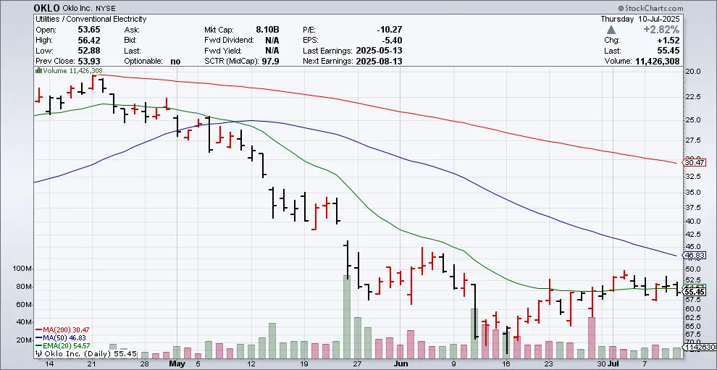This screenshot has width=717, height=370.
Task: Click N/A in the Fwd Dividend row
Action: pos(272,41)
